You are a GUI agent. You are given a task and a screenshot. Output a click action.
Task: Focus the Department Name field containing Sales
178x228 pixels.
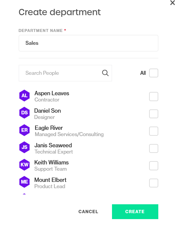tap(88, 43)
